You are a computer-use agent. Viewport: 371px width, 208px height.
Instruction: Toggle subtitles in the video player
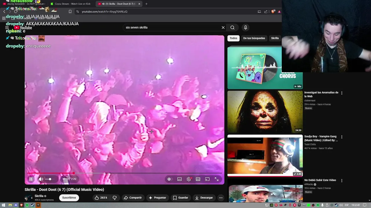(x=179, y=179)
